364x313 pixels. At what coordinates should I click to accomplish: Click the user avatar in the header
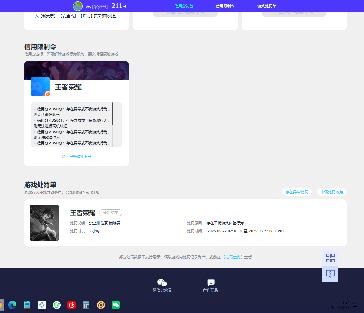(x=78, y=6)
